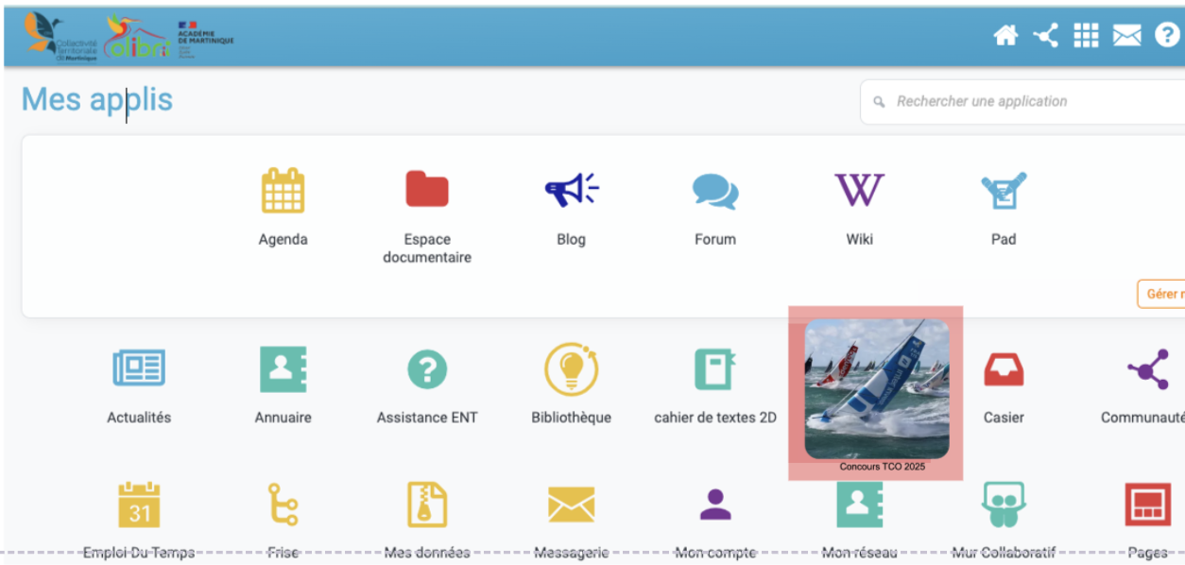Open the Actualités news app
Screen dimensions: 1185x565
coord(139,369)
